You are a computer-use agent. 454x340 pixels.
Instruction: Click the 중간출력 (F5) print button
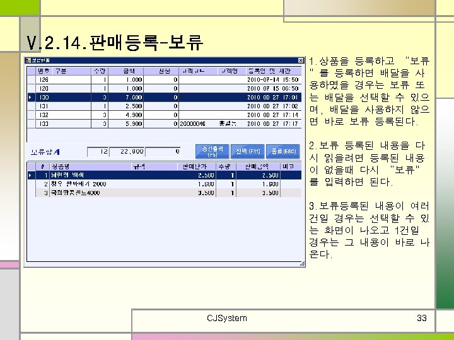tap(212, 152)
